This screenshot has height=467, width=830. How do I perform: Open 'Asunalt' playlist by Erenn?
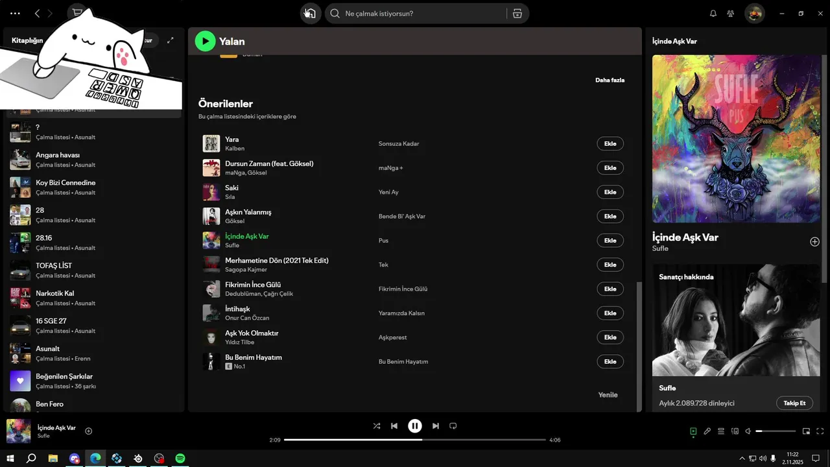click(x=94, y=353)
